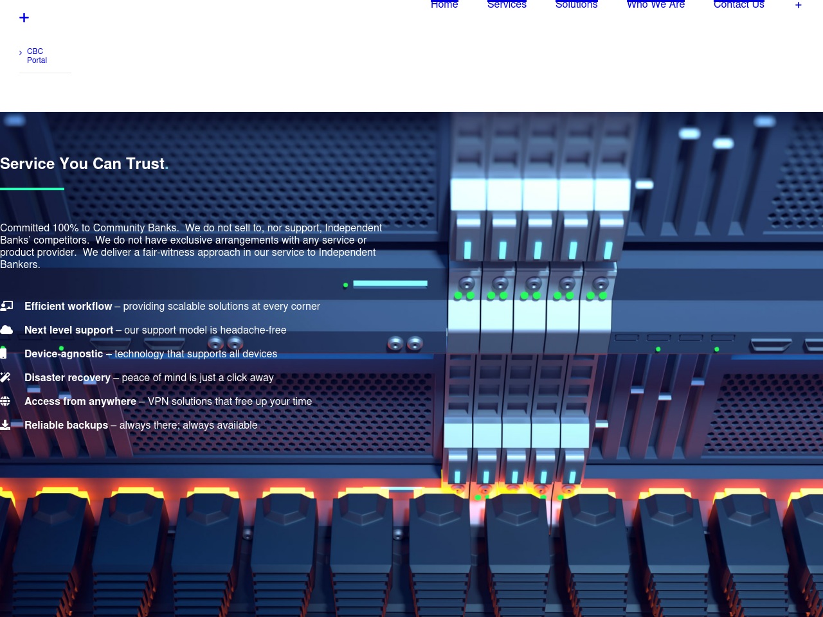823x617 pixels.
Task: Click 'peace of mind is just a click away'
Action: 198,378
